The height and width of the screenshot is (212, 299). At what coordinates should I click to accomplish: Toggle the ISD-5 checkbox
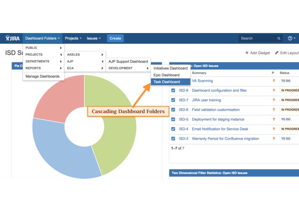tap(173, 119)
